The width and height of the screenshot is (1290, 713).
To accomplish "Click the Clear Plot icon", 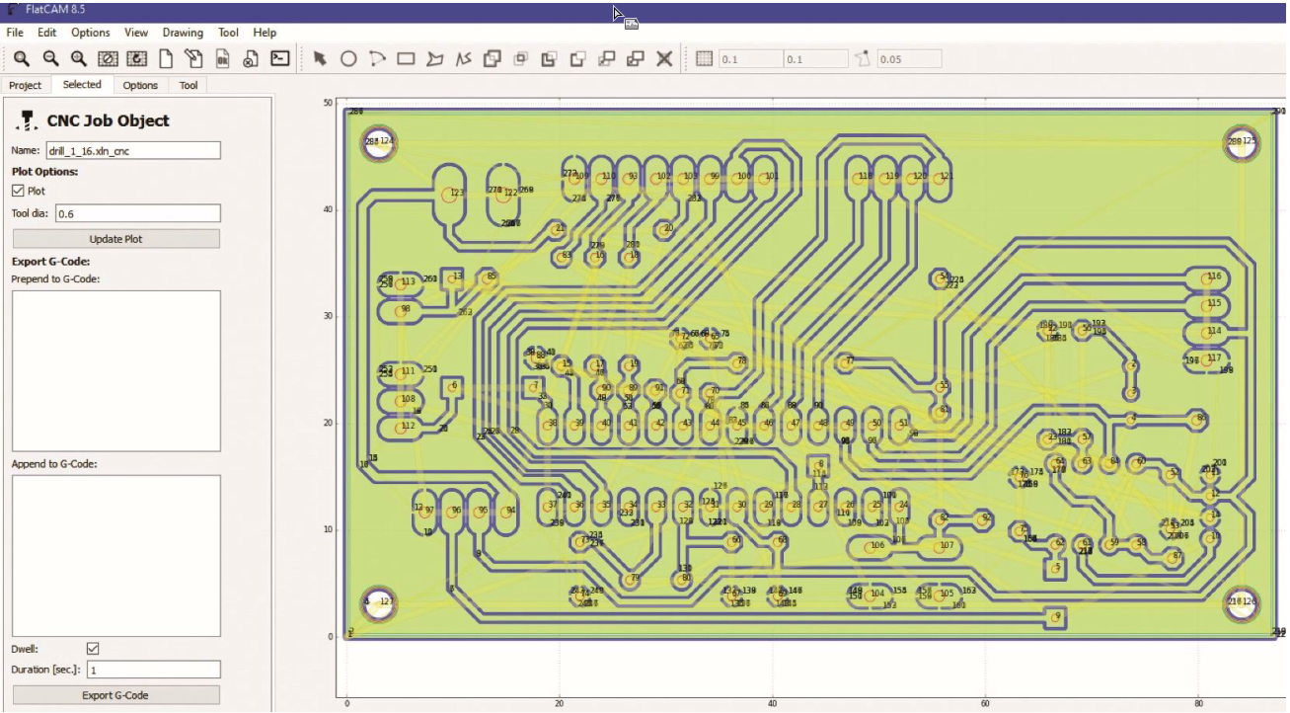I will [x=107, y=58].
